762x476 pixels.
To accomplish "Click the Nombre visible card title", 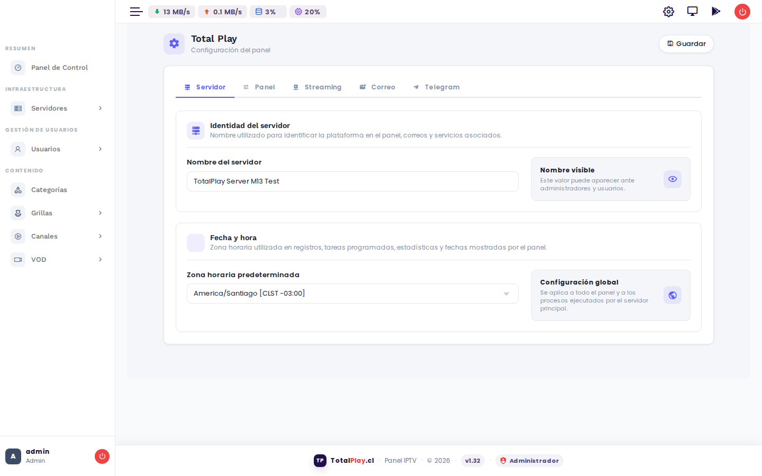I will [x=567, y=170].
